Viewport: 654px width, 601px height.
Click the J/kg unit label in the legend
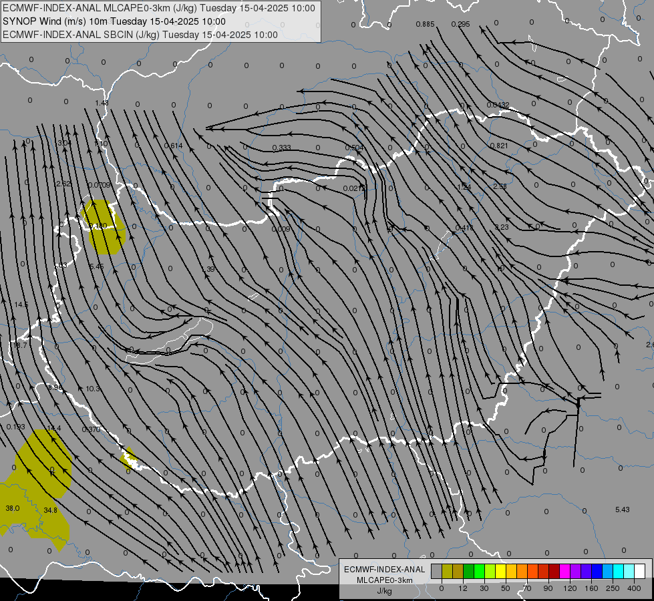point(385,591)
